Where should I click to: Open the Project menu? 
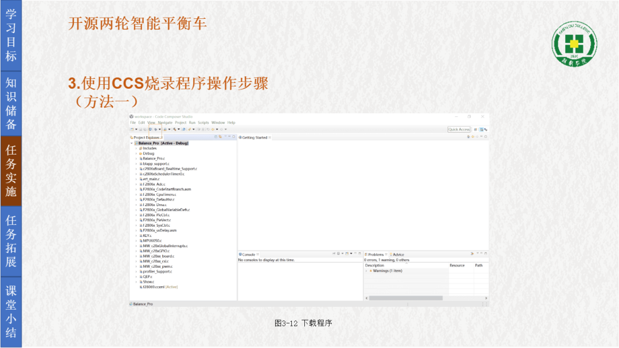(181, 122)
